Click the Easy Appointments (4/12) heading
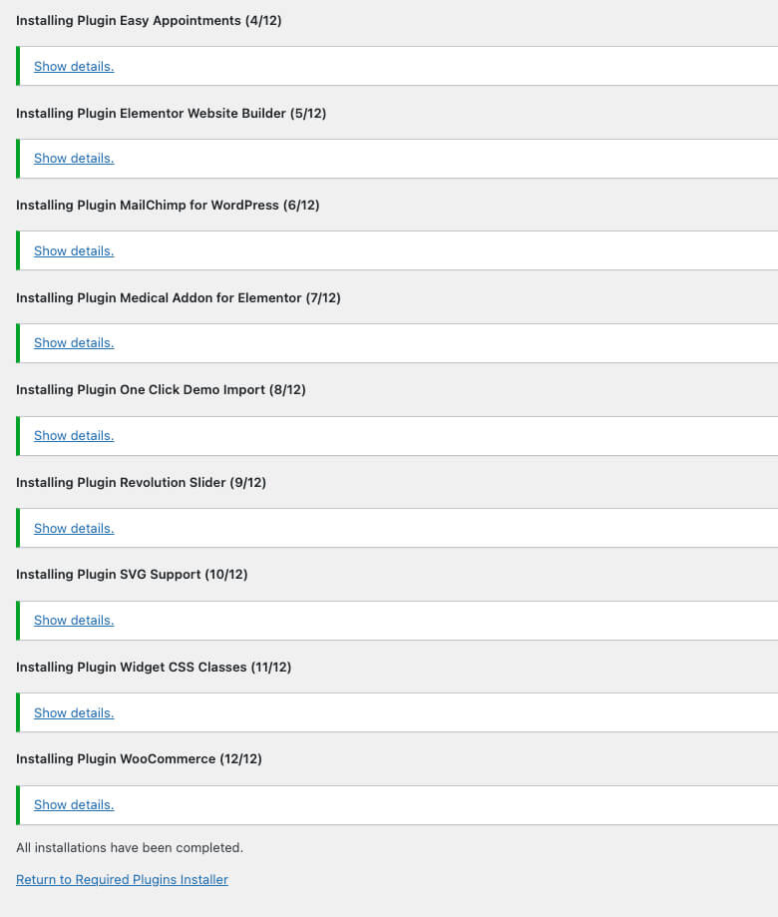This screenshot has height=917, width=778. pos(149,20)
